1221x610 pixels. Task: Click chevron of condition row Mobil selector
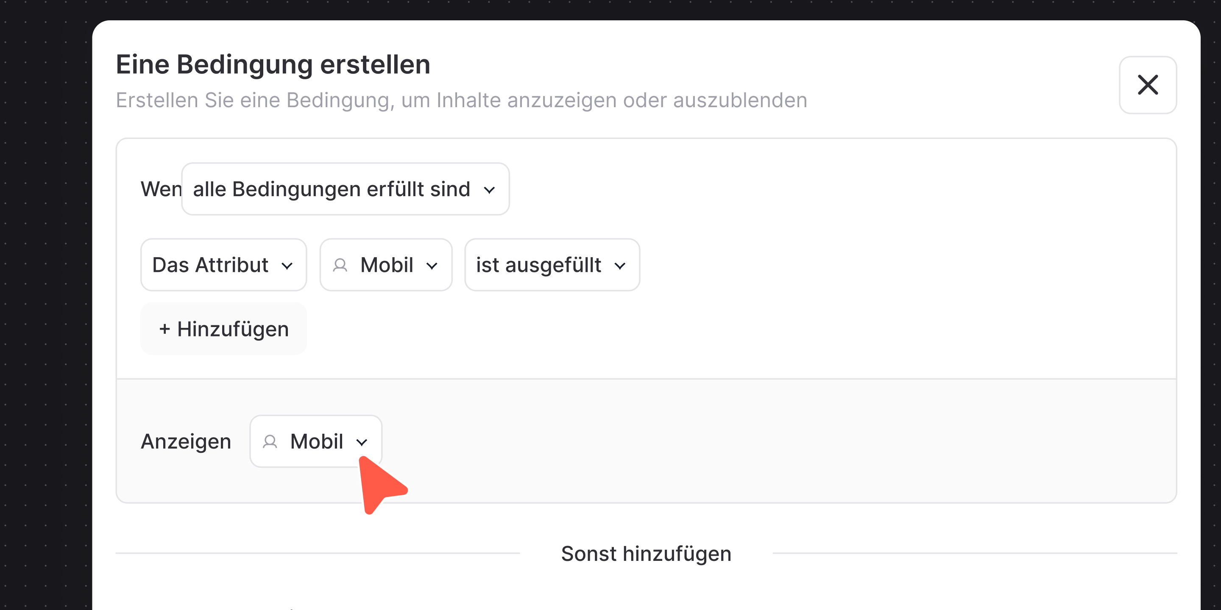coord(431,266)
